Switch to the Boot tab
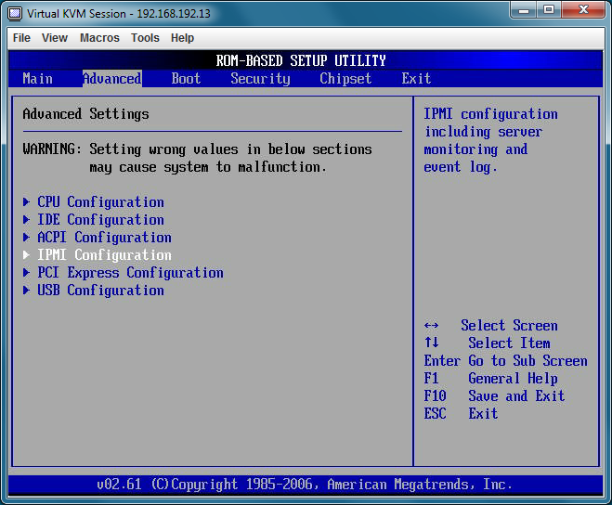612x505 pixels. click(x=186, y=79)
